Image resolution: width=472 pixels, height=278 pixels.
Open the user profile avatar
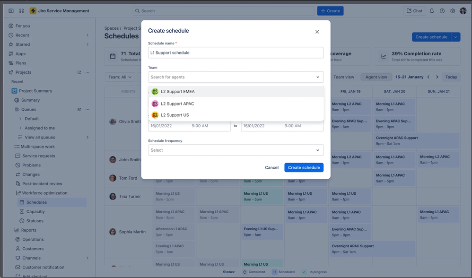(463, 11)
